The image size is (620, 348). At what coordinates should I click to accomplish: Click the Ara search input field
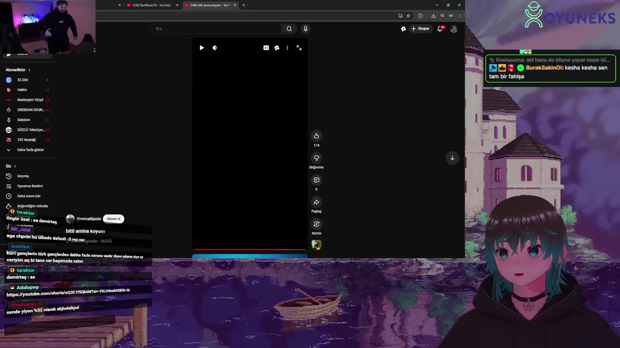point(217,29)
